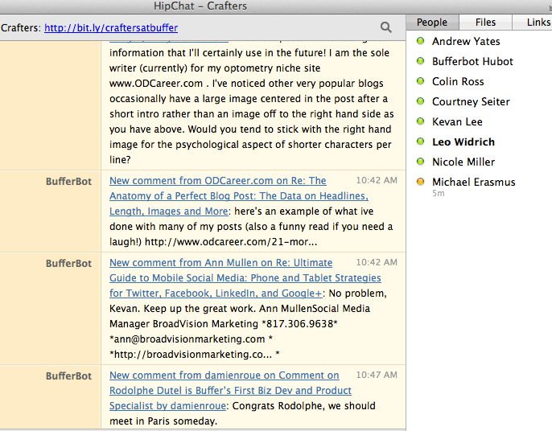Select Courtney Seiter in people list
This screenshot has height=431, width=552.
(x=471, y=101)
